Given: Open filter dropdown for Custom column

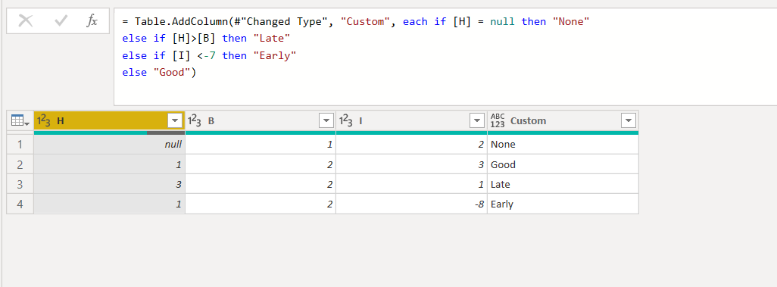Looking at the screenshot, I should [629, 120].
